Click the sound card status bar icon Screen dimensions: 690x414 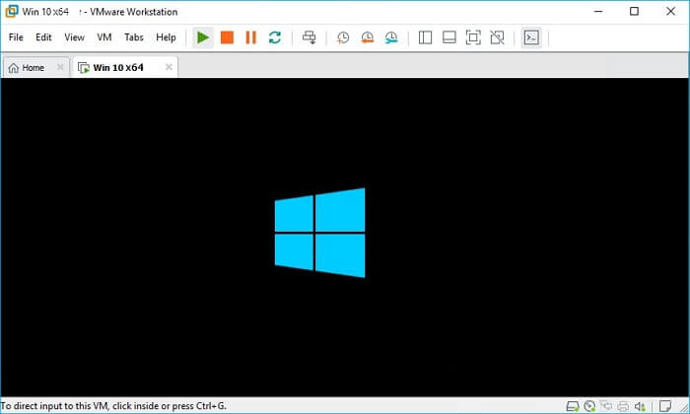pyautogui.click(x=642, y=406)
